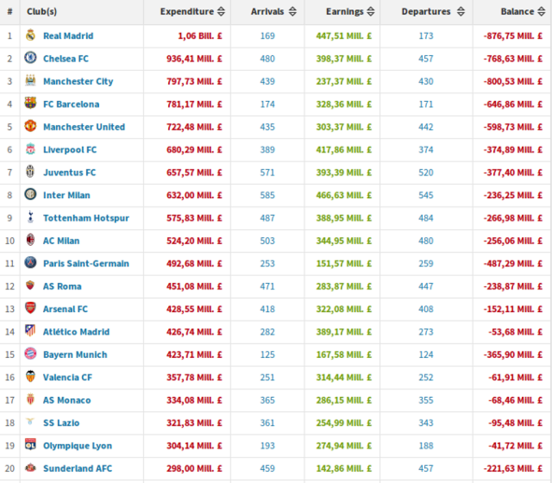552x483 pixels.
Task: Click the AC Milan club crest
Action: pyautogui.click(x=31, y=240)
